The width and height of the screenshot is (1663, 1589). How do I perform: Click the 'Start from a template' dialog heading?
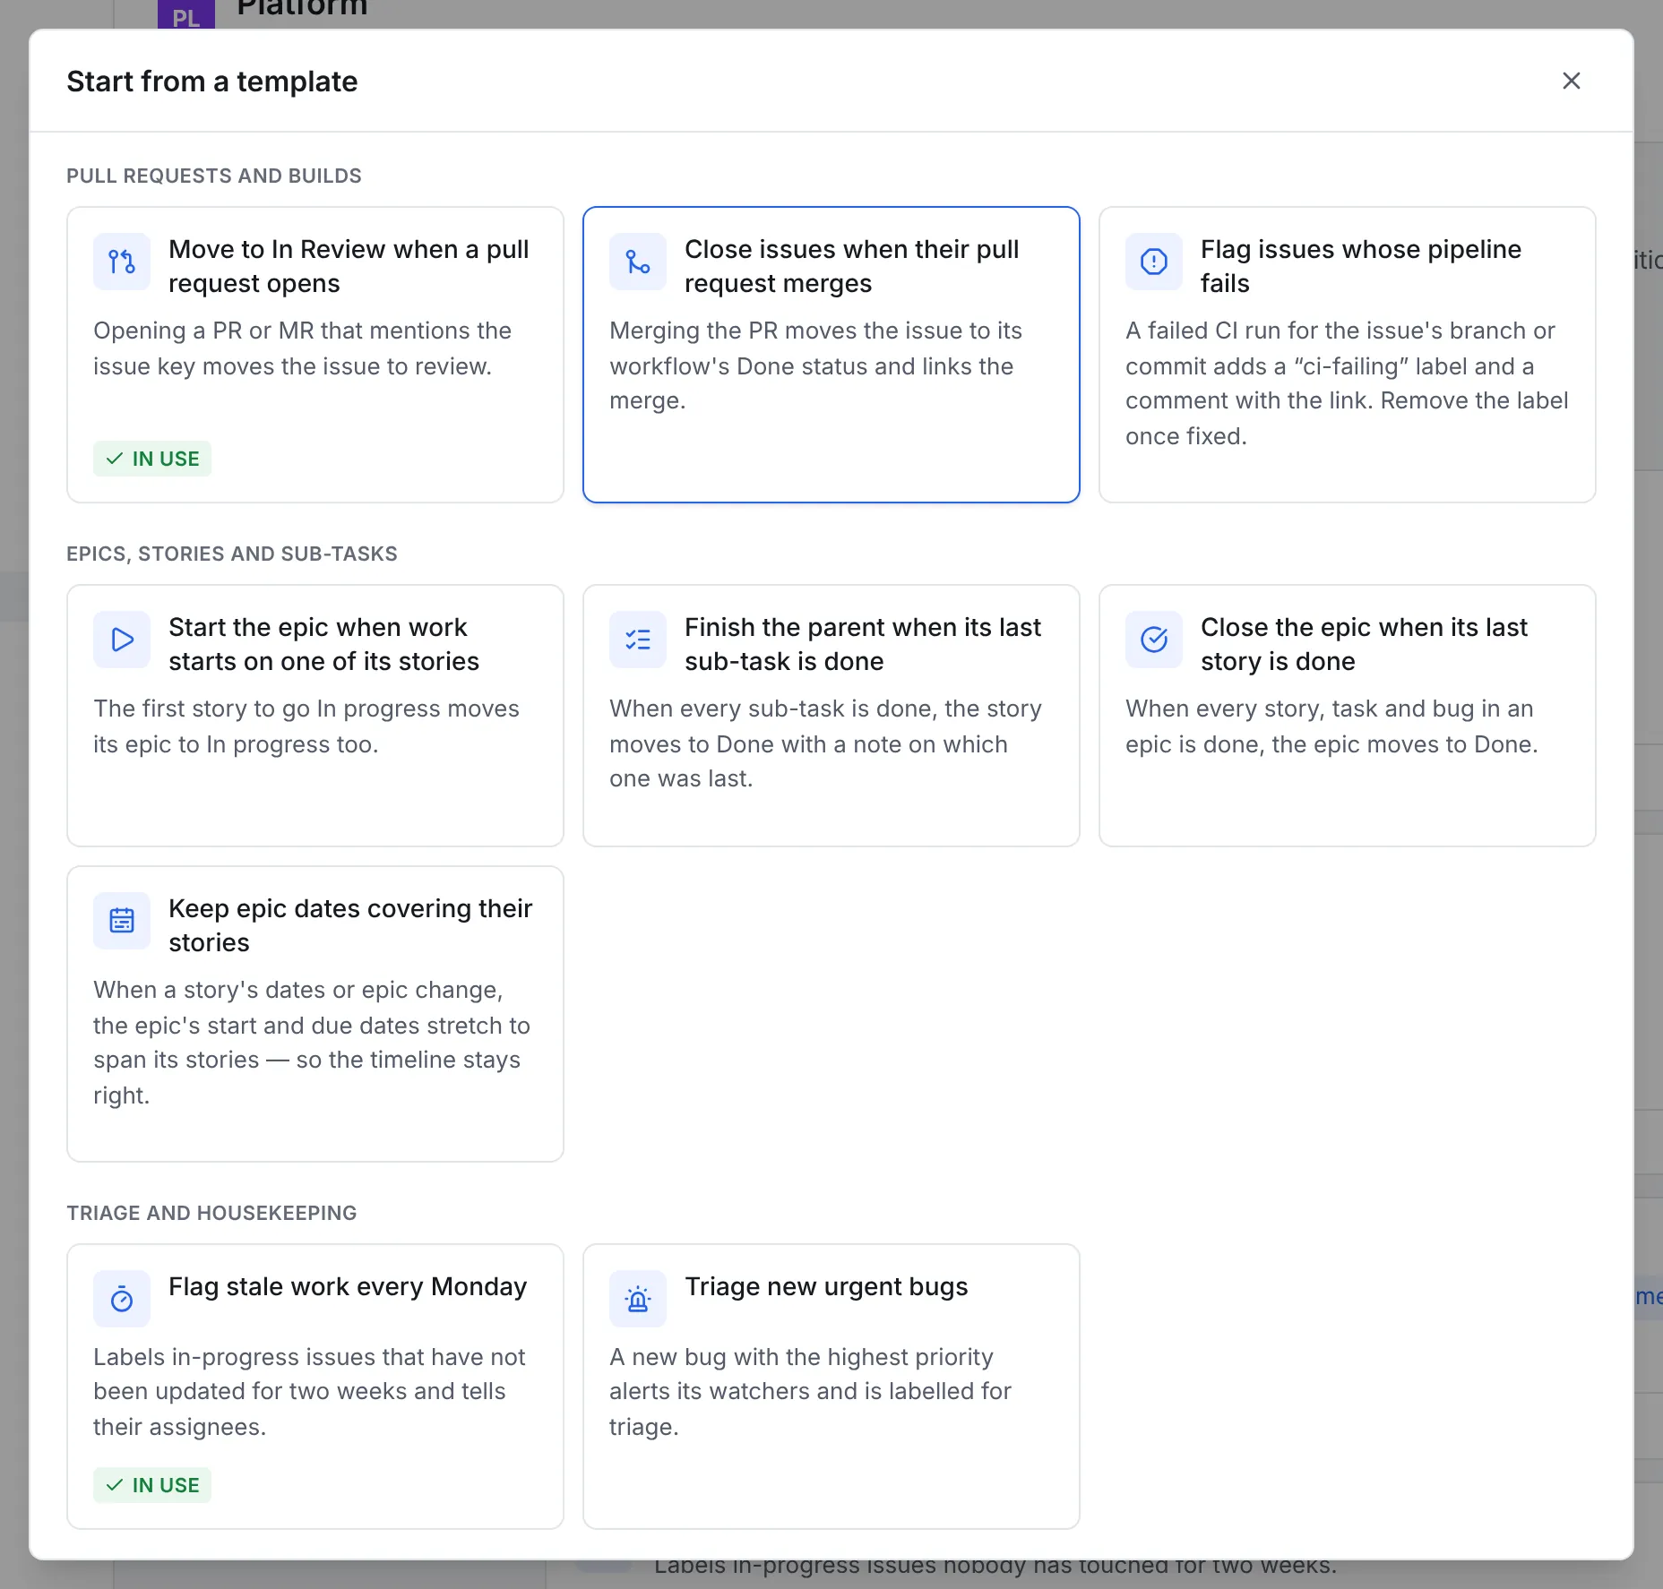(x=212, y=82)
